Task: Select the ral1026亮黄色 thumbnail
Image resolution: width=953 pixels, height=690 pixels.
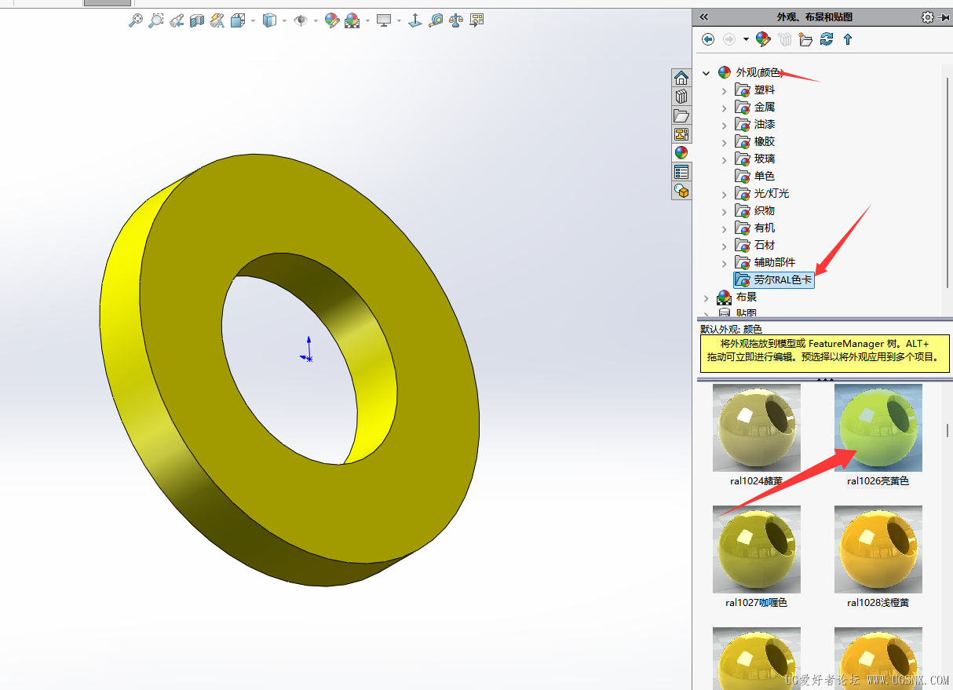Action: pos(878,428)
